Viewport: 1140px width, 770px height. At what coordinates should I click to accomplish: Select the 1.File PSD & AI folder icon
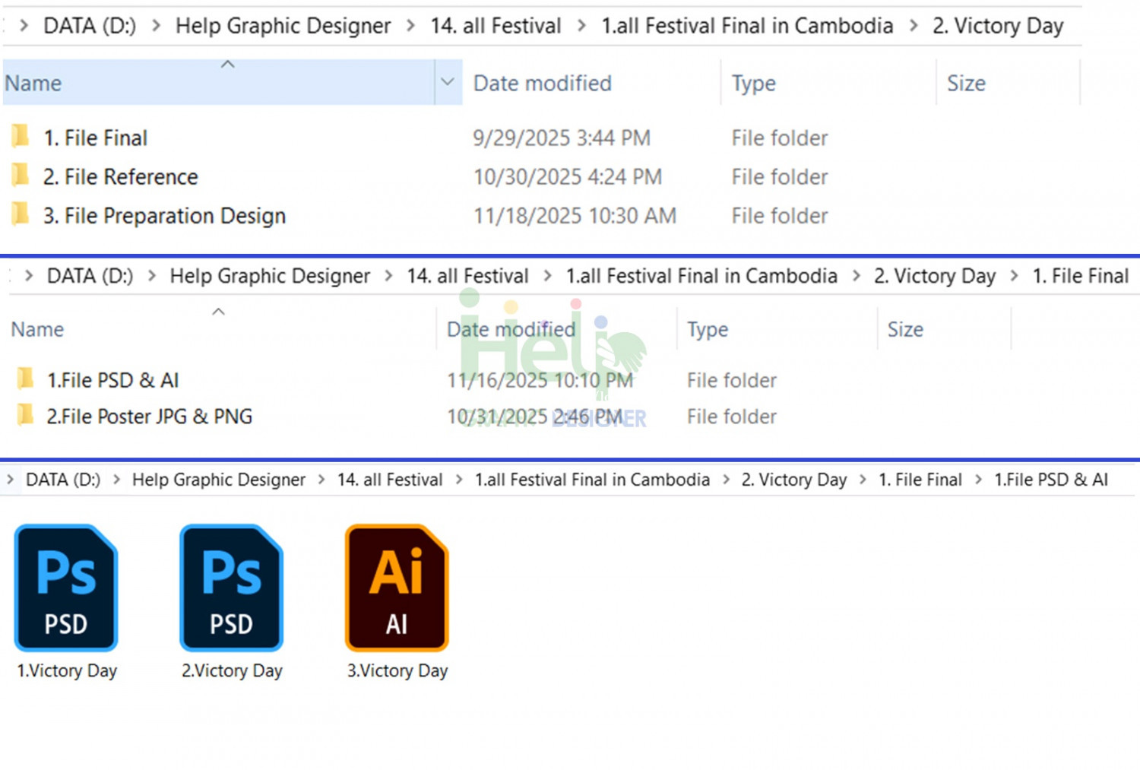25,379
